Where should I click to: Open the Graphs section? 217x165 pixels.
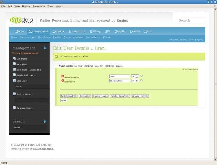(x=120, y=31)
